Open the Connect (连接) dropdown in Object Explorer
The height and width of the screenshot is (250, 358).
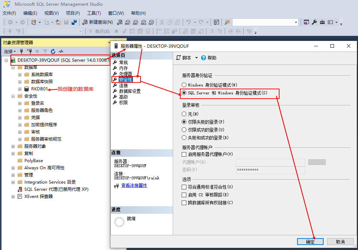[10, 51]
